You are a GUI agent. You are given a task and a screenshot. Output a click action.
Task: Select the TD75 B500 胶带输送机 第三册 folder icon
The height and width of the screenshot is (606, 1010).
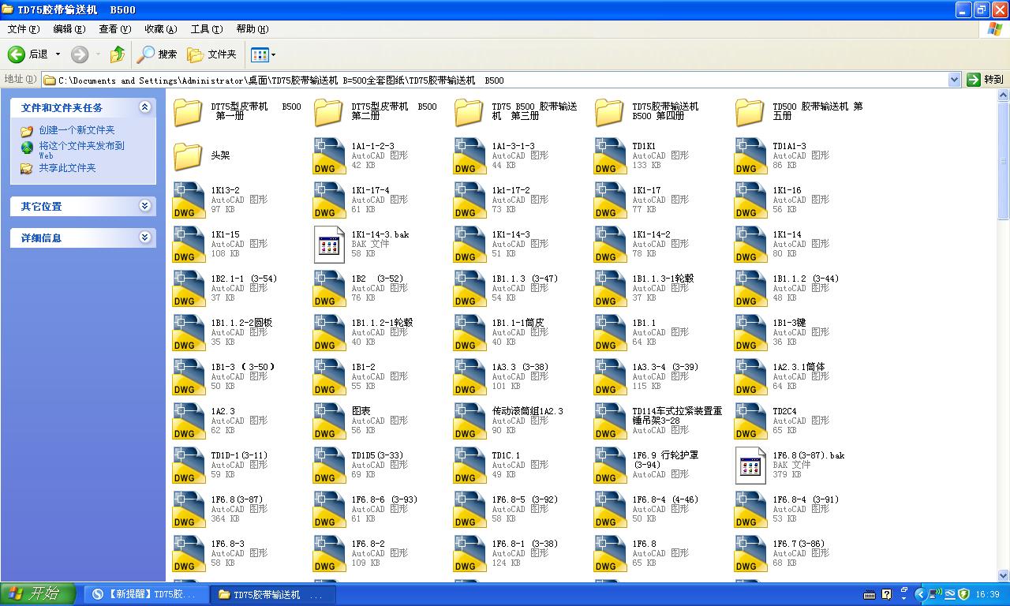pos(469,111)
